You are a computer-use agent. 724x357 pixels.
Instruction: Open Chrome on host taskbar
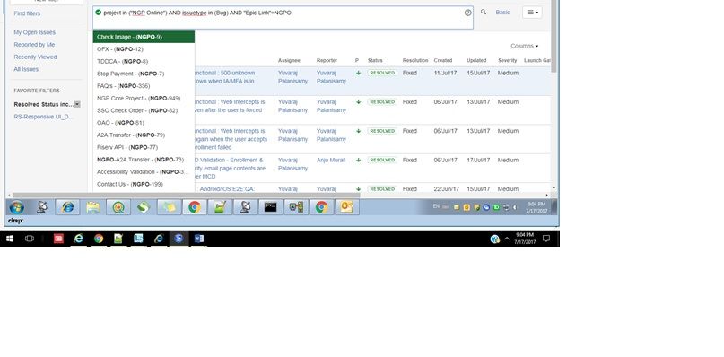click(x=99, y=239)
